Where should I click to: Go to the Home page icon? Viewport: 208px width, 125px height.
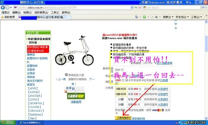click(x=136, y=17)
